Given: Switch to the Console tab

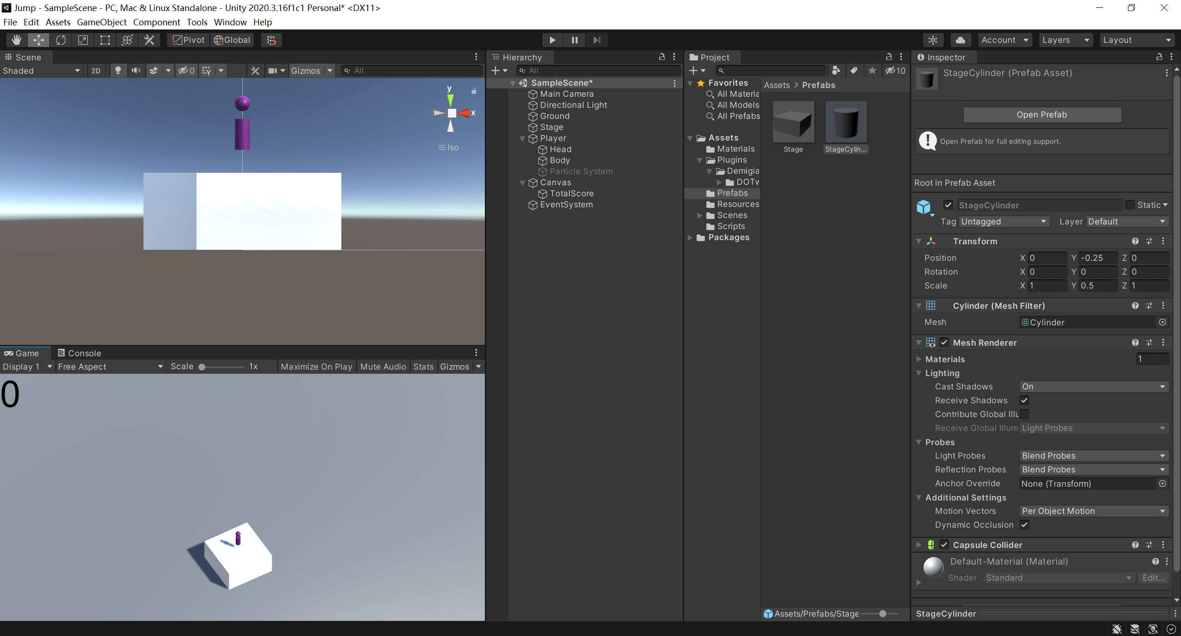Looking at the screenshot, I should (79, 353).
